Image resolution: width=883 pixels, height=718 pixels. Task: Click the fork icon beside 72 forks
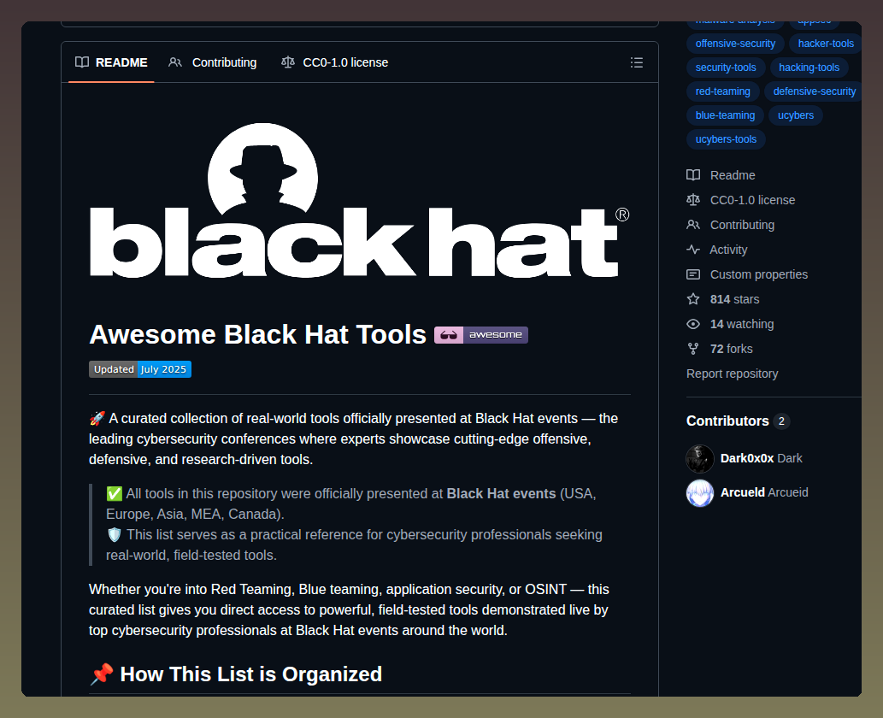point(693,349)
